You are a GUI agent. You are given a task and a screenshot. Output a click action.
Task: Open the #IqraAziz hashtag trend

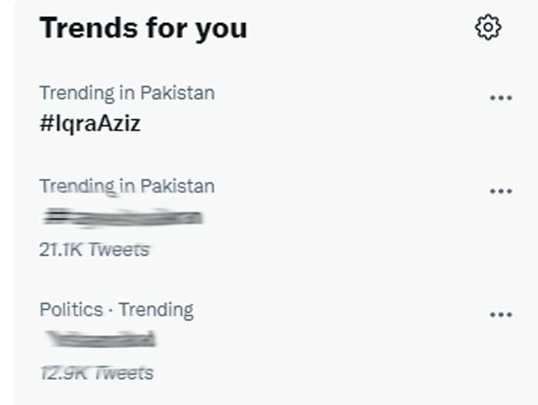coord(90,123)
